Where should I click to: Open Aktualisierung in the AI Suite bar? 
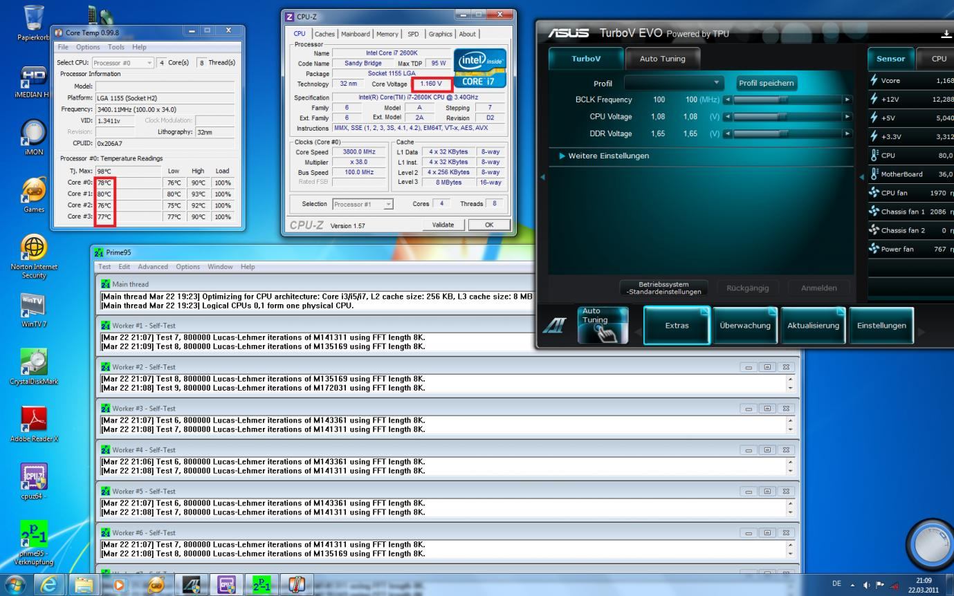813,326
